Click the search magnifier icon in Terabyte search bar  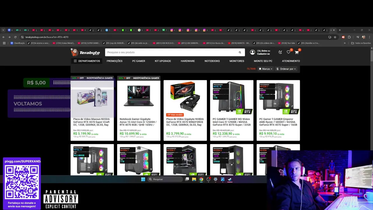[x=240, y=52]
